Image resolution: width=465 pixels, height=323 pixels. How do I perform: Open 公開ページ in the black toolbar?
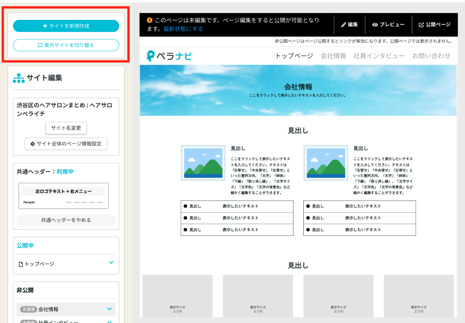tap(434, 24)
